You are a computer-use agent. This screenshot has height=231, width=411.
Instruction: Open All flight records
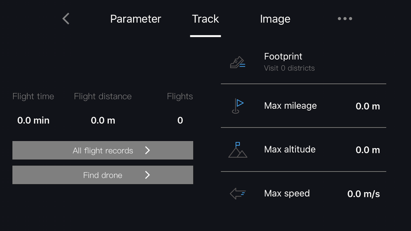(x=103, y=151)
